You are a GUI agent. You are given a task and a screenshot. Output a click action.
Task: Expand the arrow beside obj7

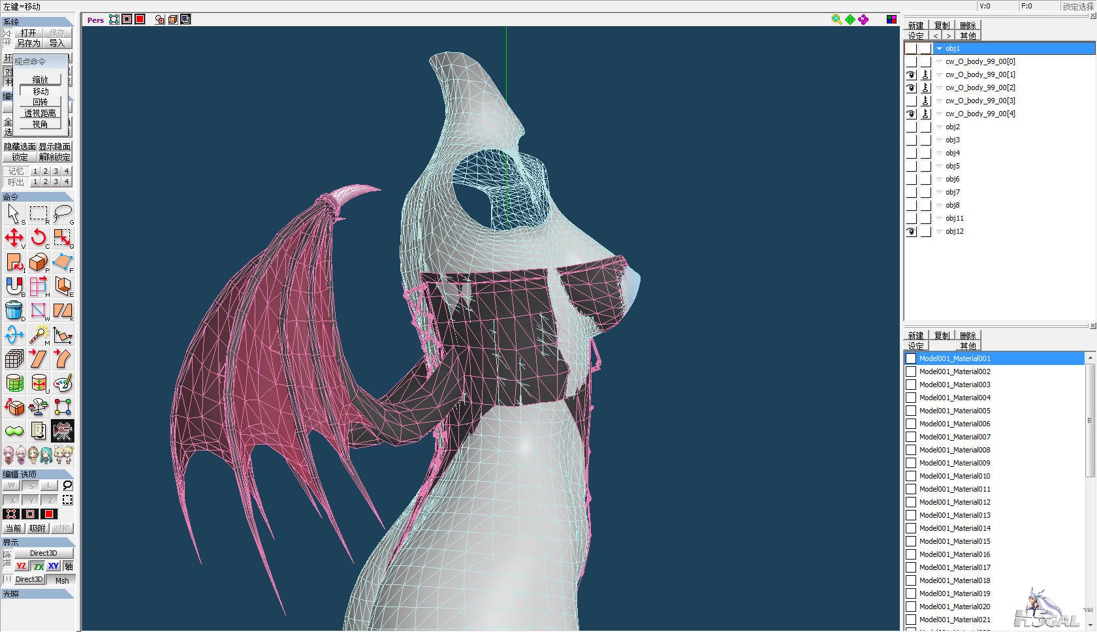click(940, 192)
